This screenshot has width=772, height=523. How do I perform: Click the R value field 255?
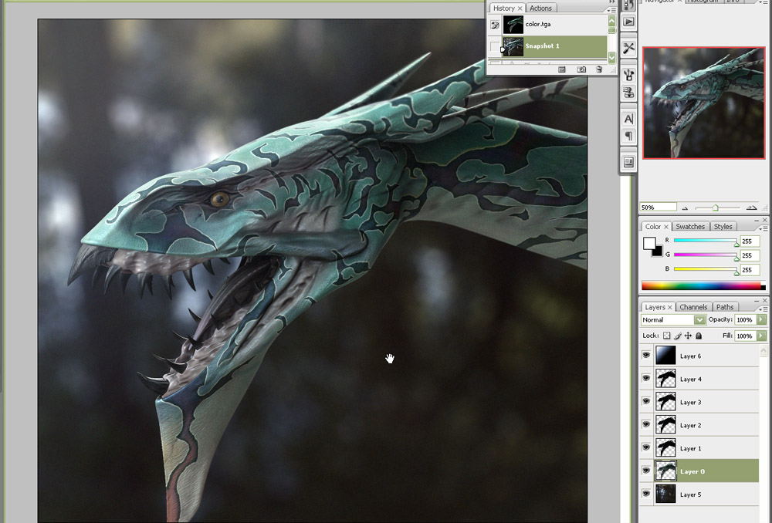point(750,241)
